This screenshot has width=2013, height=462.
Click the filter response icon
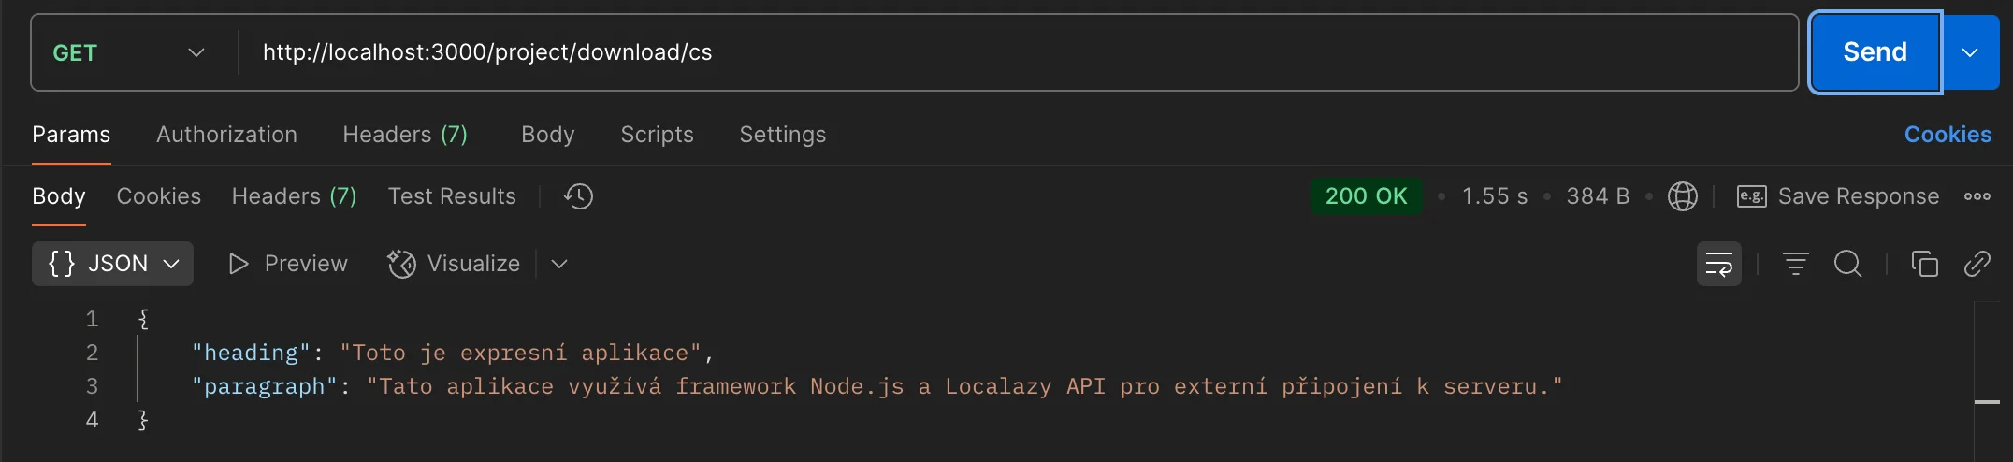[x=1795, y=264]
